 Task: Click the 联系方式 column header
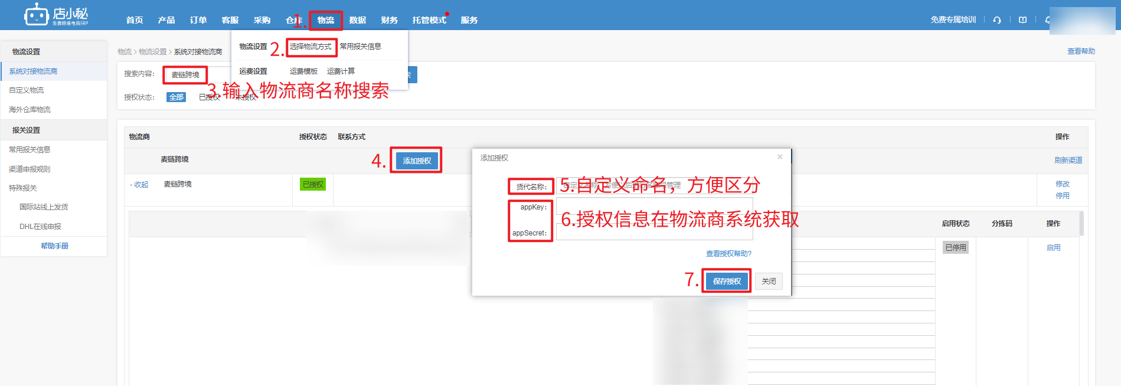pos(352,137)
